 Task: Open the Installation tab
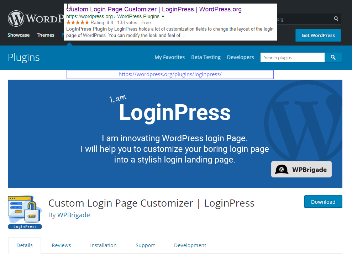point(103,245)
